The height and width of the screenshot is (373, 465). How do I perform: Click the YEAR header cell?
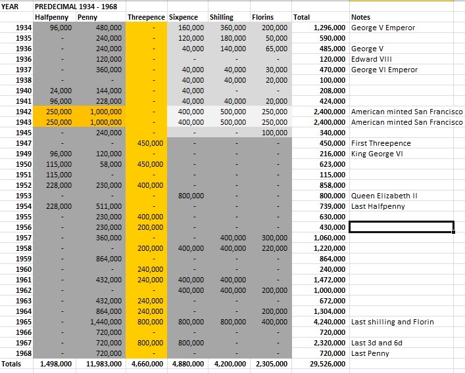(x=16, y=7)
